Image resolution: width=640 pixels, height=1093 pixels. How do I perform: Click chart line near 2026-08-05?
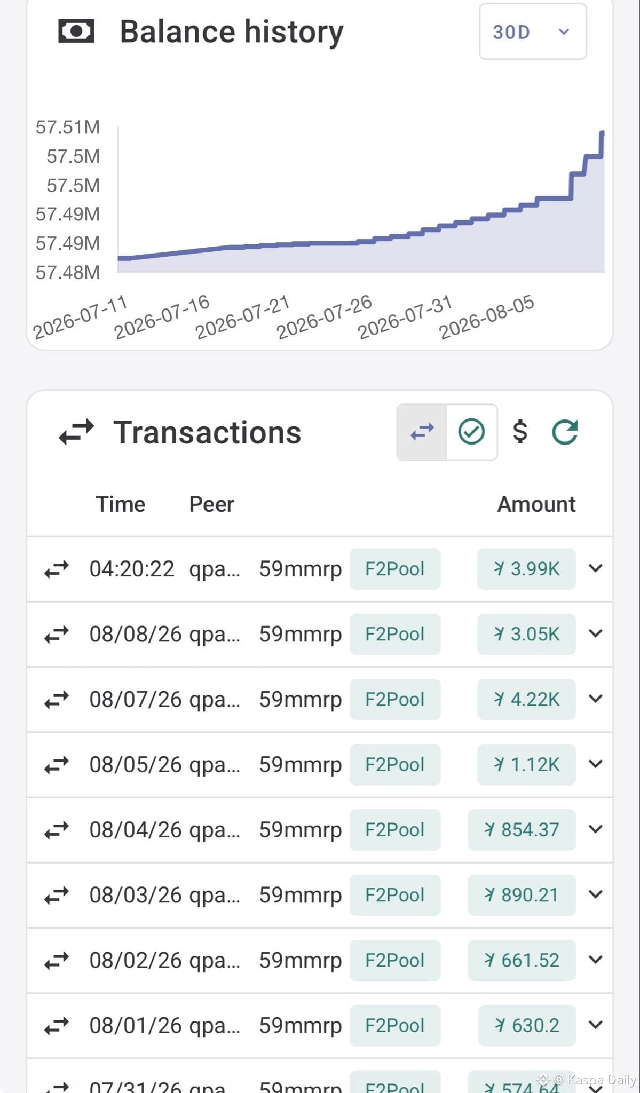pyautogui.click(x=486, y=217)
